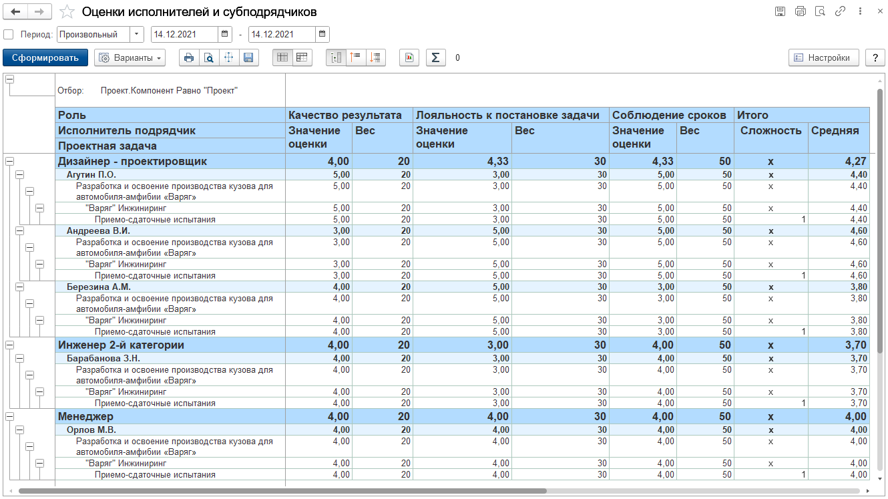Open print preview icon in the title bar
The height and width of the screenshot is (499, 888).
click(820, 11)
